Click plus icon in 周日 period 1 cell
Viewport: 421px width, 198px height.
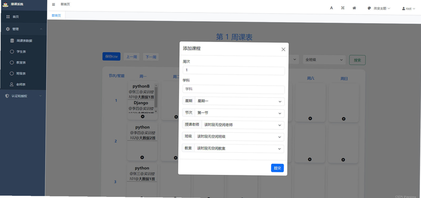point(344,119)
